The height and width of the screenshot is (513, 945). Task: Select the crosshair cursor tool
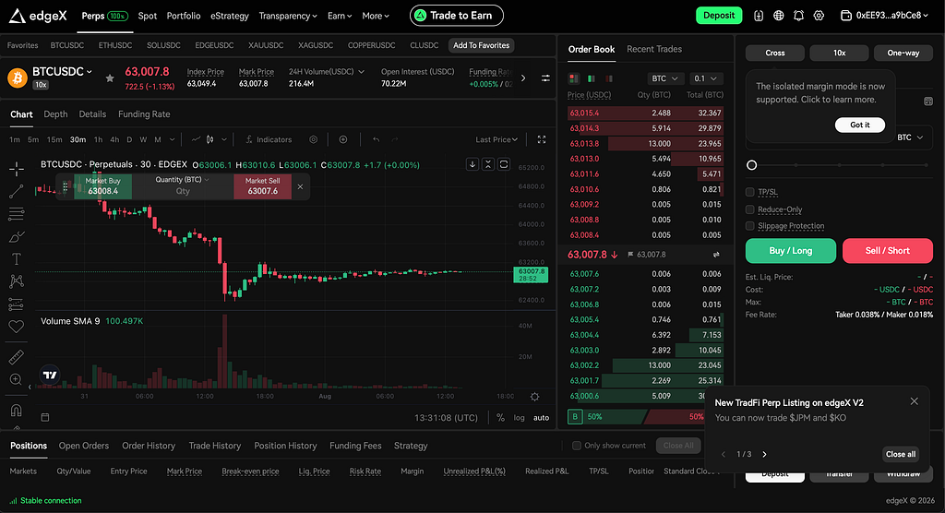coord(17,168)
